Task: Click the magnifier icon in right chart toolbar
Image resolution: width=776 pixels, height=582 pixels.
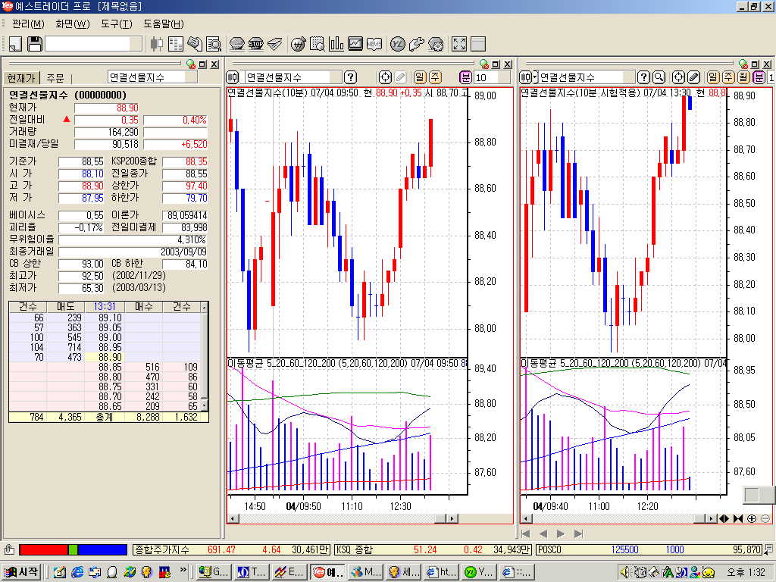Action: [659, 77]
